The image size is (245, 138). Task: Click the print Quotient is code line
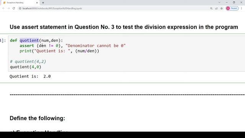point(59,51)
